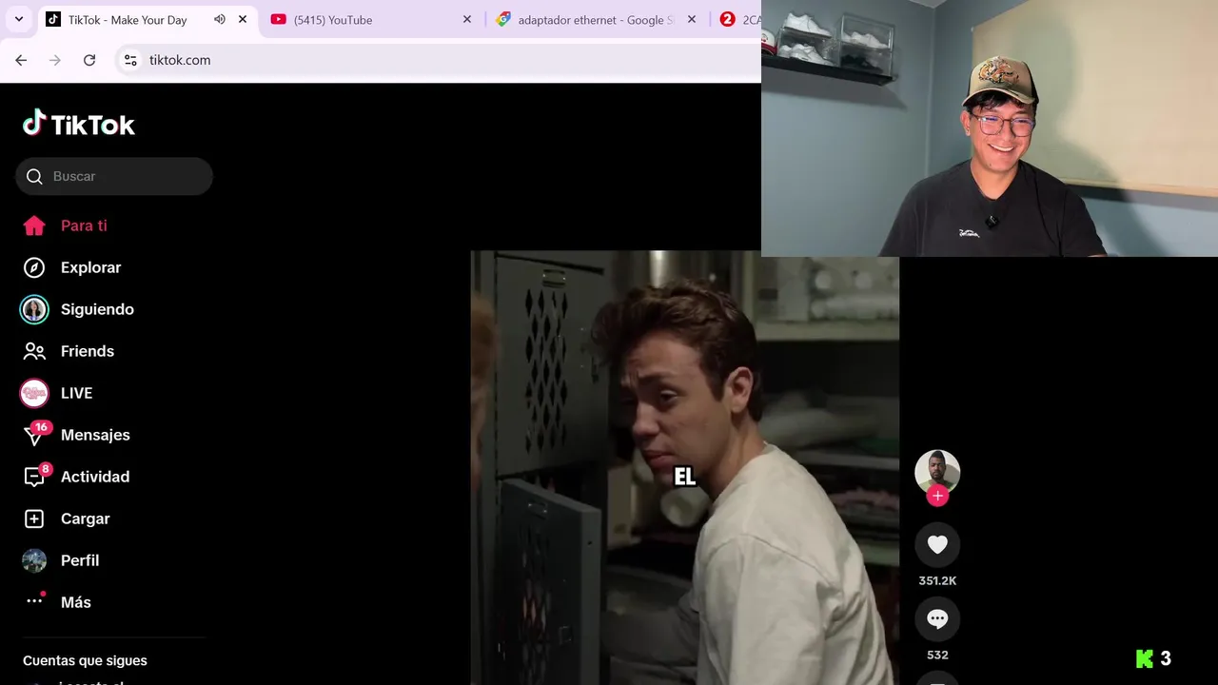Click the Kick logo in the corner

coord(1144,658)
